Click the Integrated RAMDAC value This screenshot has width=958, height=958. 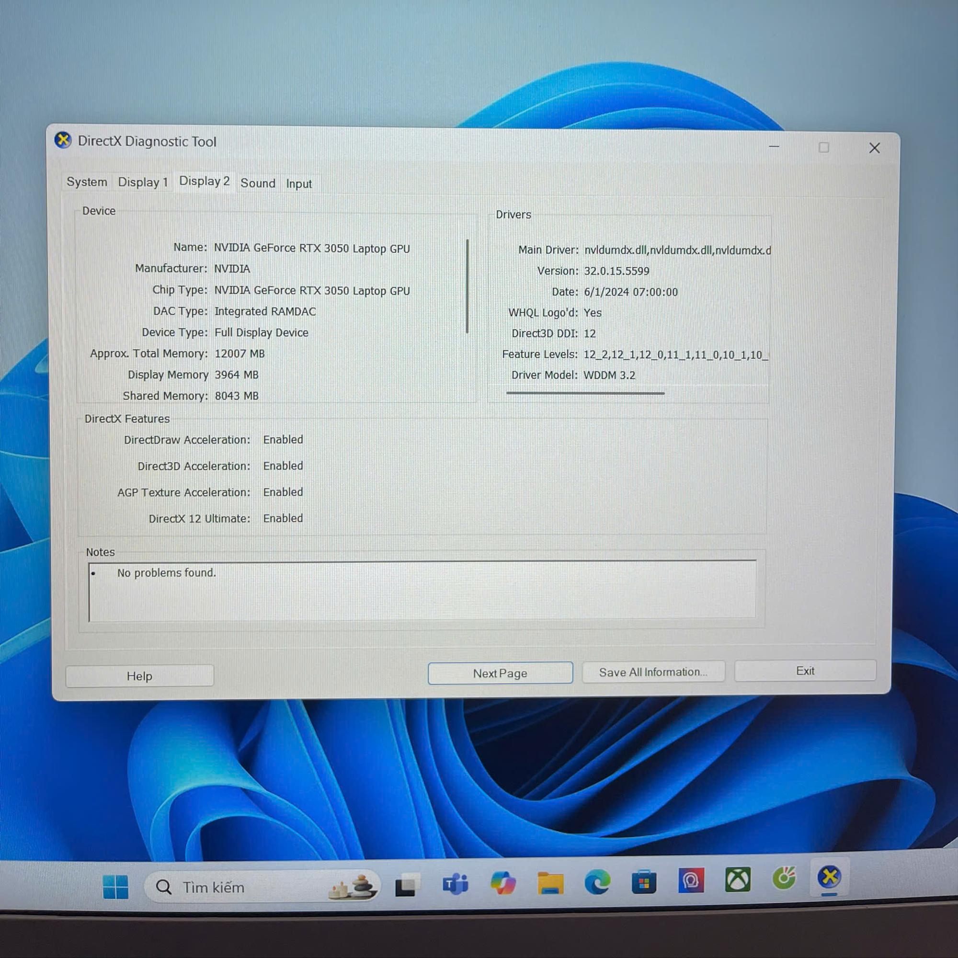[x=265, y=311]
